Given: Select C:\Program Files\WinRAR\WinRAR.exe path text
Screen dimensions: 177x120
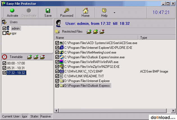Looking at the screenshot, I should point(91,62).
